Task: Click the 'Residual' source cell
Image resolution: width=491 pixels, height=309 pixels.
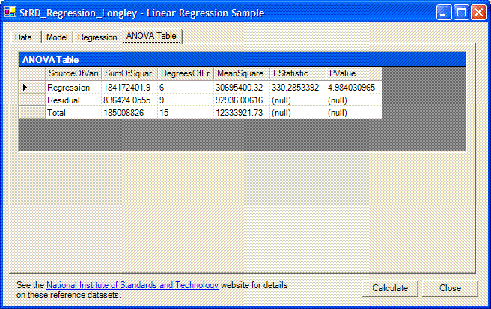Action: pos(73,100)
